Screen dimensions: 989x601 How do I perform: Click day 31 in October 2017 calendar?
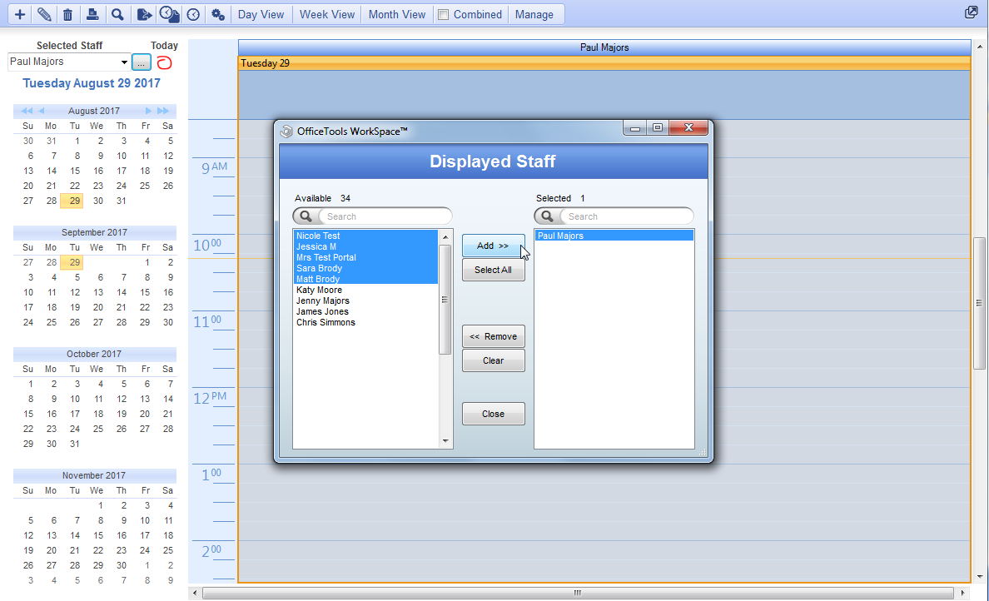coord(74,444)
